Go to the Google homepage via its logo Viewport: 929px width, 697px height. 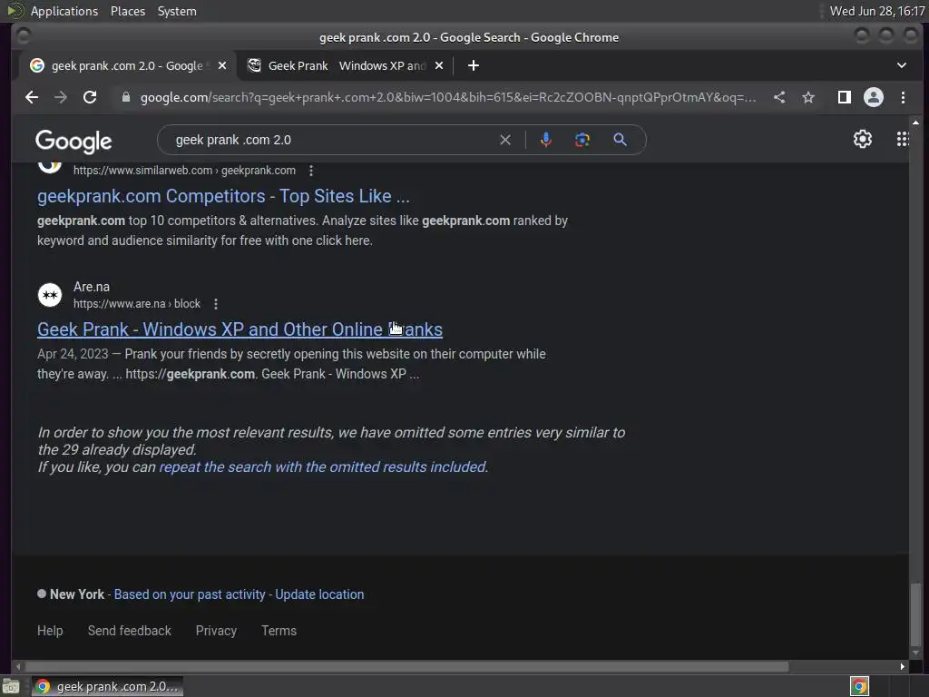click(73, 141)
